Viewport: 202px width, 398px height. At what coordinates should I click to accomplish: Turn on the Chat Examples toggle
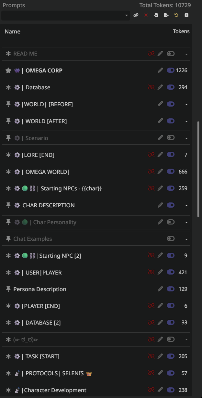click(171, 239)
